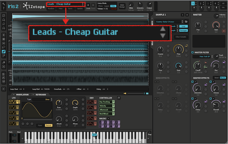Screen dimensions: 228x144
Task: Click the Glide knob
Action: pyautogui.click(x=131, y=4)
